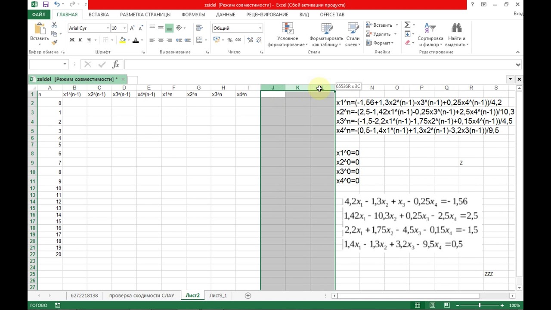Decrease decimal places
Viewport: 551px width, 310px height.
click(x=258, y=40)
